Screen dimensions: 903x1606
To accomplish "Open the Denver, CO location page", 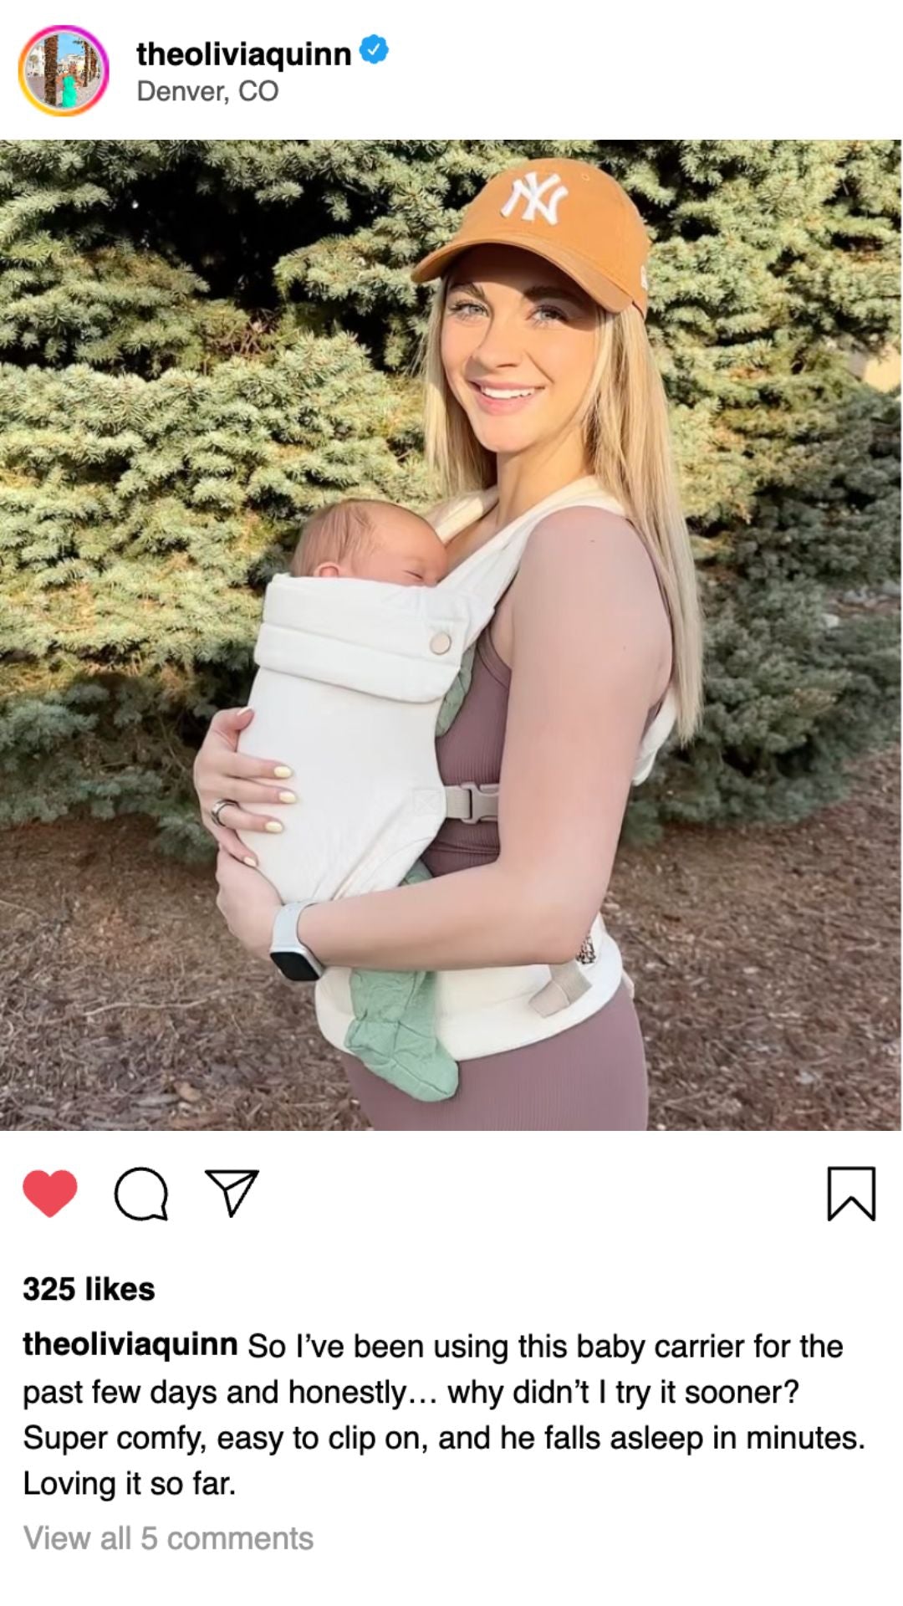I will tap(207, 90).
